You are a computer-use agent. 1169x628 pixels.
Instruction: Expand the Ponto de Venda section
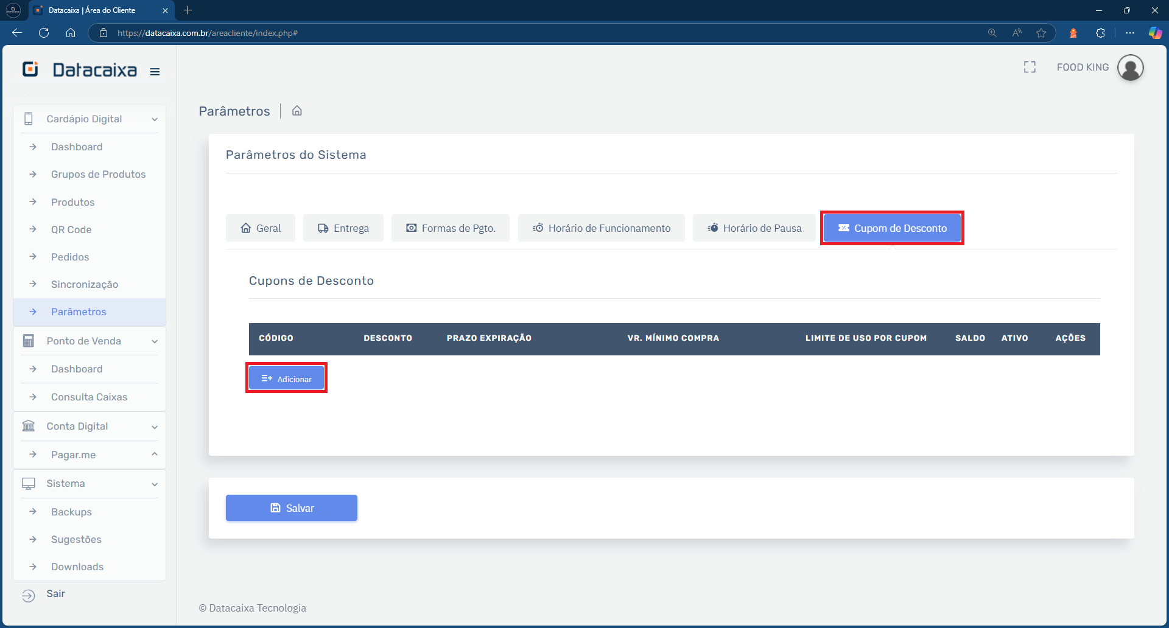[x=155, y=341]
